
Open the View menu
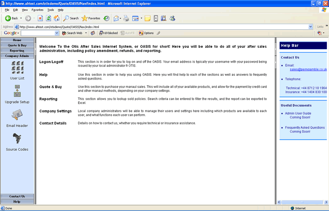[25, 10]
